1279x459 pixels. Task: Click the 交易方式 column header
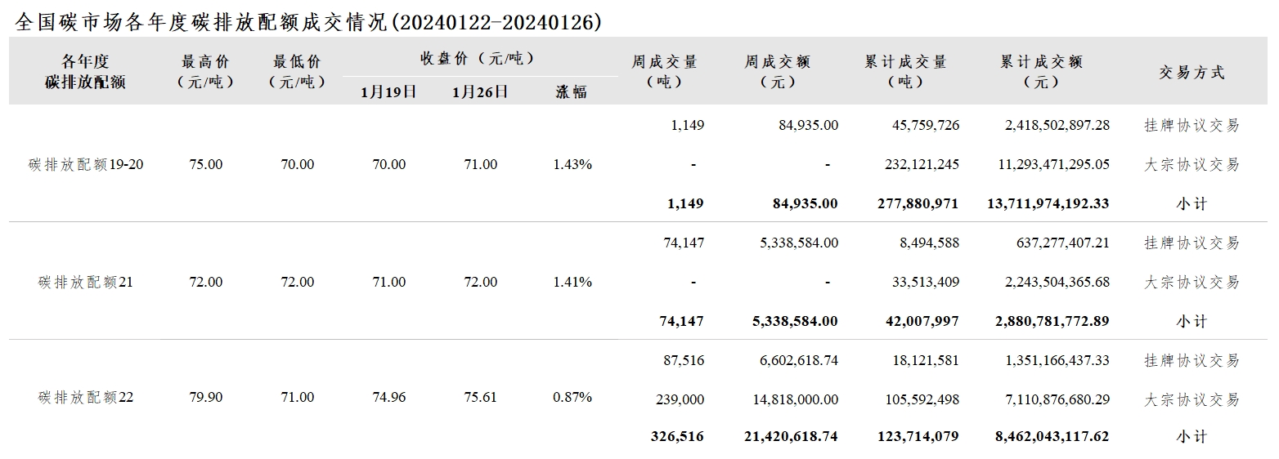point(1191,72)
